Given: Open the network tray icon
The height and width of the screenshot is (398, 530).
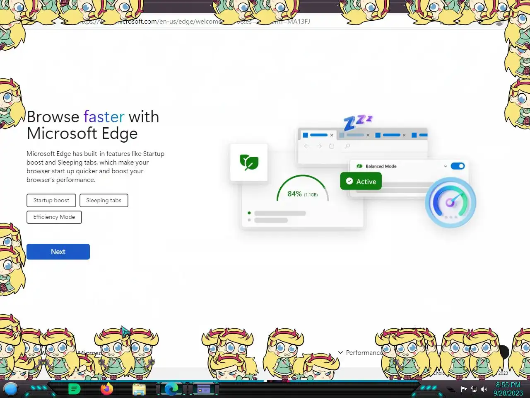Looking at the screenshot, I should [x=474, y=389].
